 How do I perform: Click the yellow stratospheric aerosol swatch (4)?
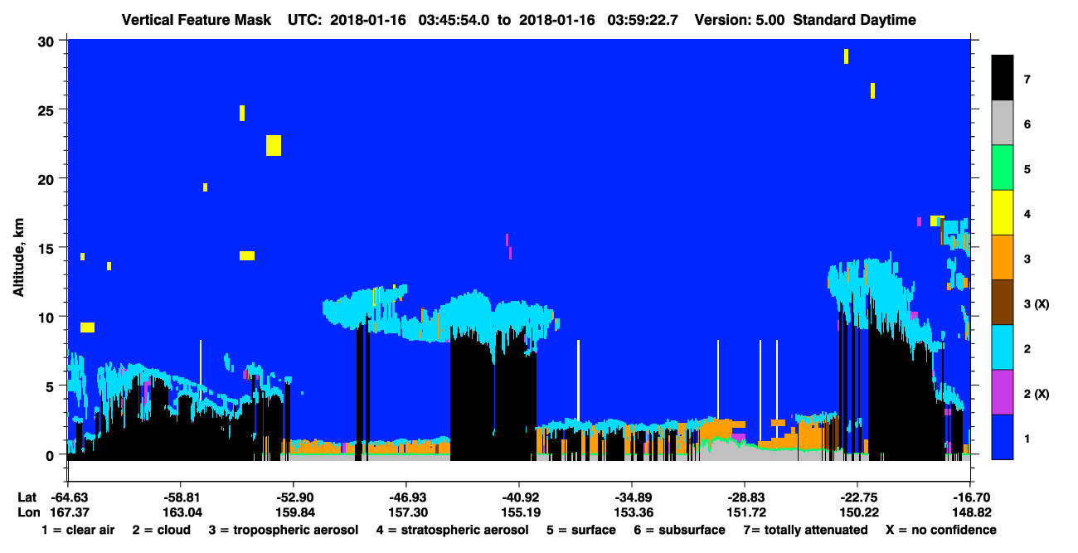1003,213
